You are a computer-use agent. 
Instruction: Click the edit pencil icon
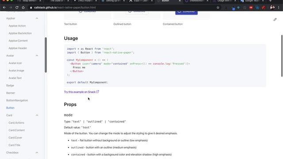point(275,19)
